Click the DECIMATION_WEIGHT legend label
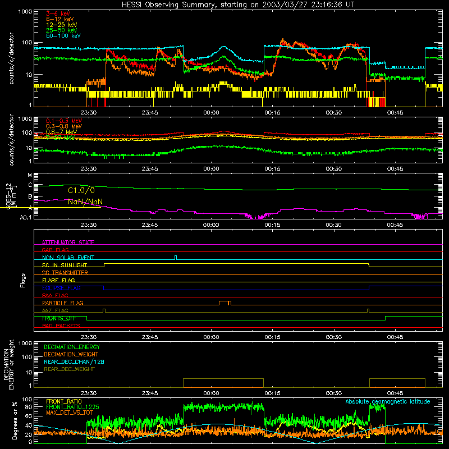This screenshot has height=449, width=449. (71, 354)
